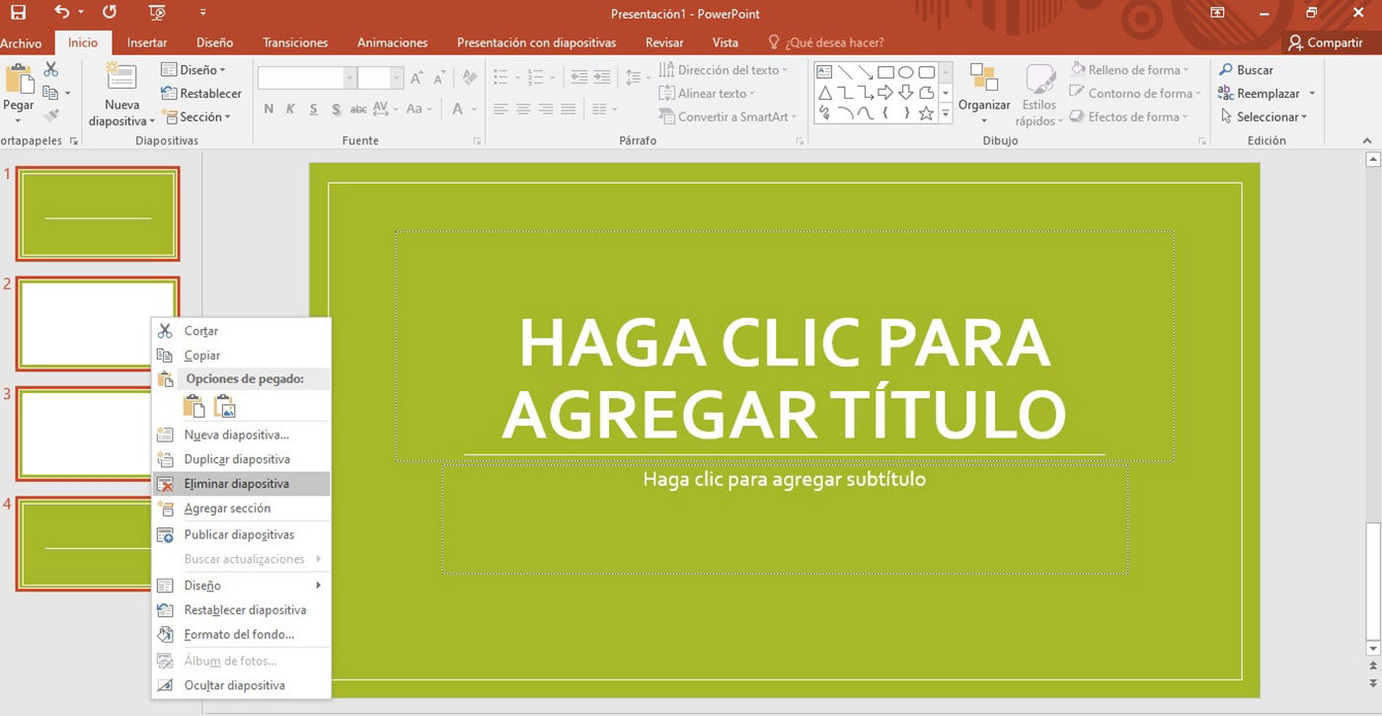This screenshot has width=1382, height=716.
Task: Center text in Párrafo group
Action: click(523, 110)
